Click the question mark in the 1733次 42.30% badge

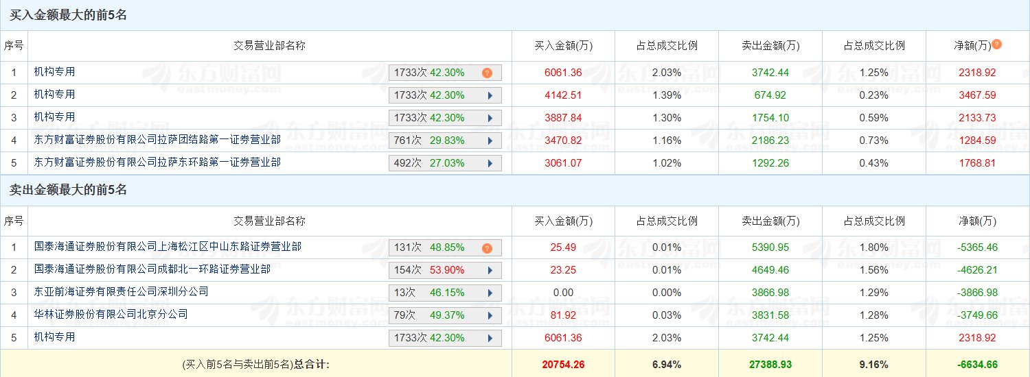pos(487,73)
